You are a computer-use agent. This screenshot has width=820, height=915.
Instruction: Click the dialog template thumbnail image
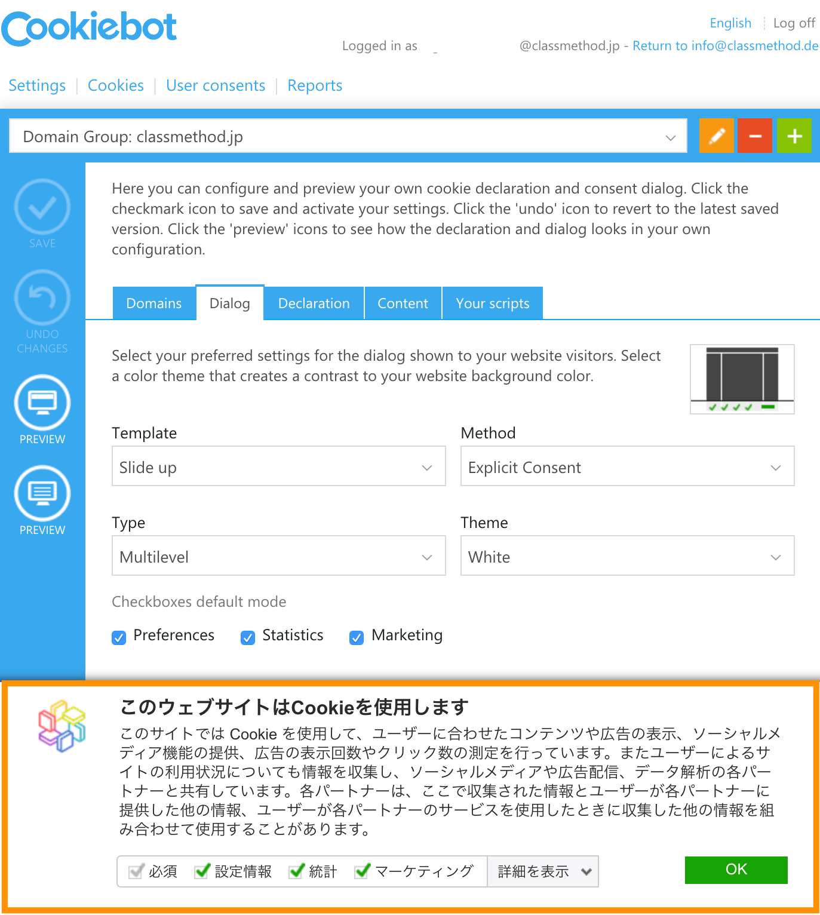coord(742,379)
